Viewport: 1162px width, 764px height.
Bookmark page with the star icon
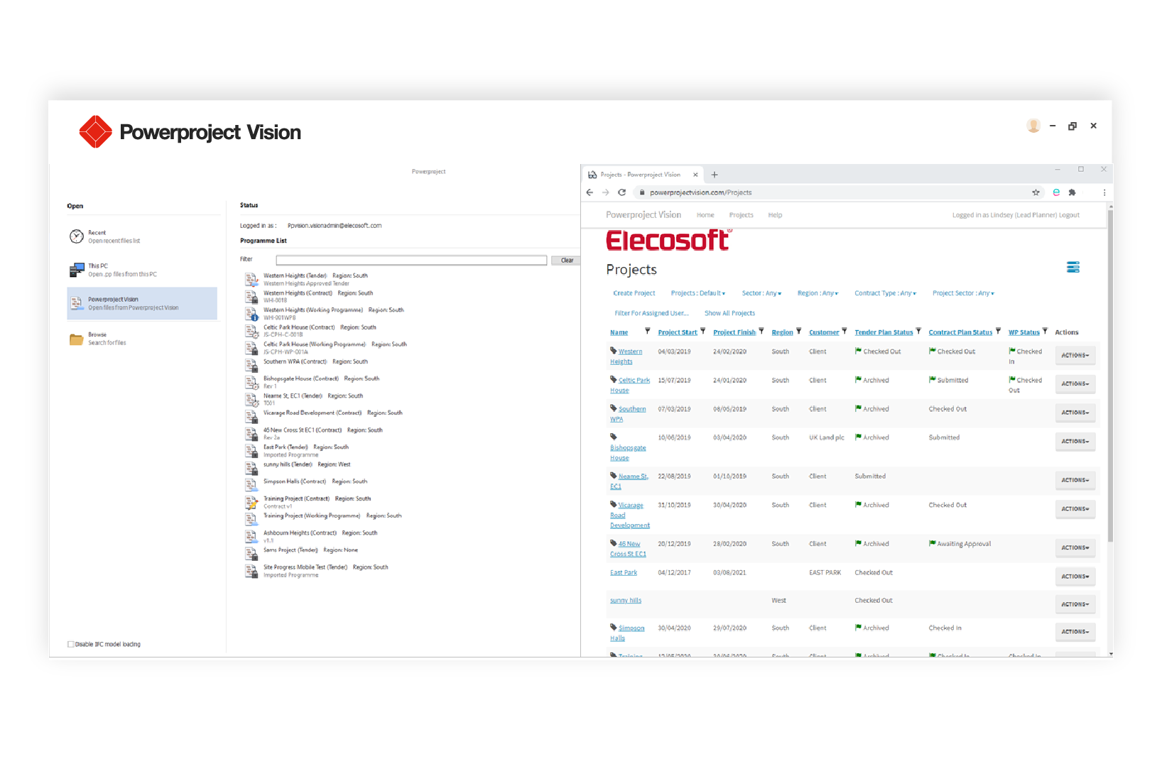(x=1036, y=192)
